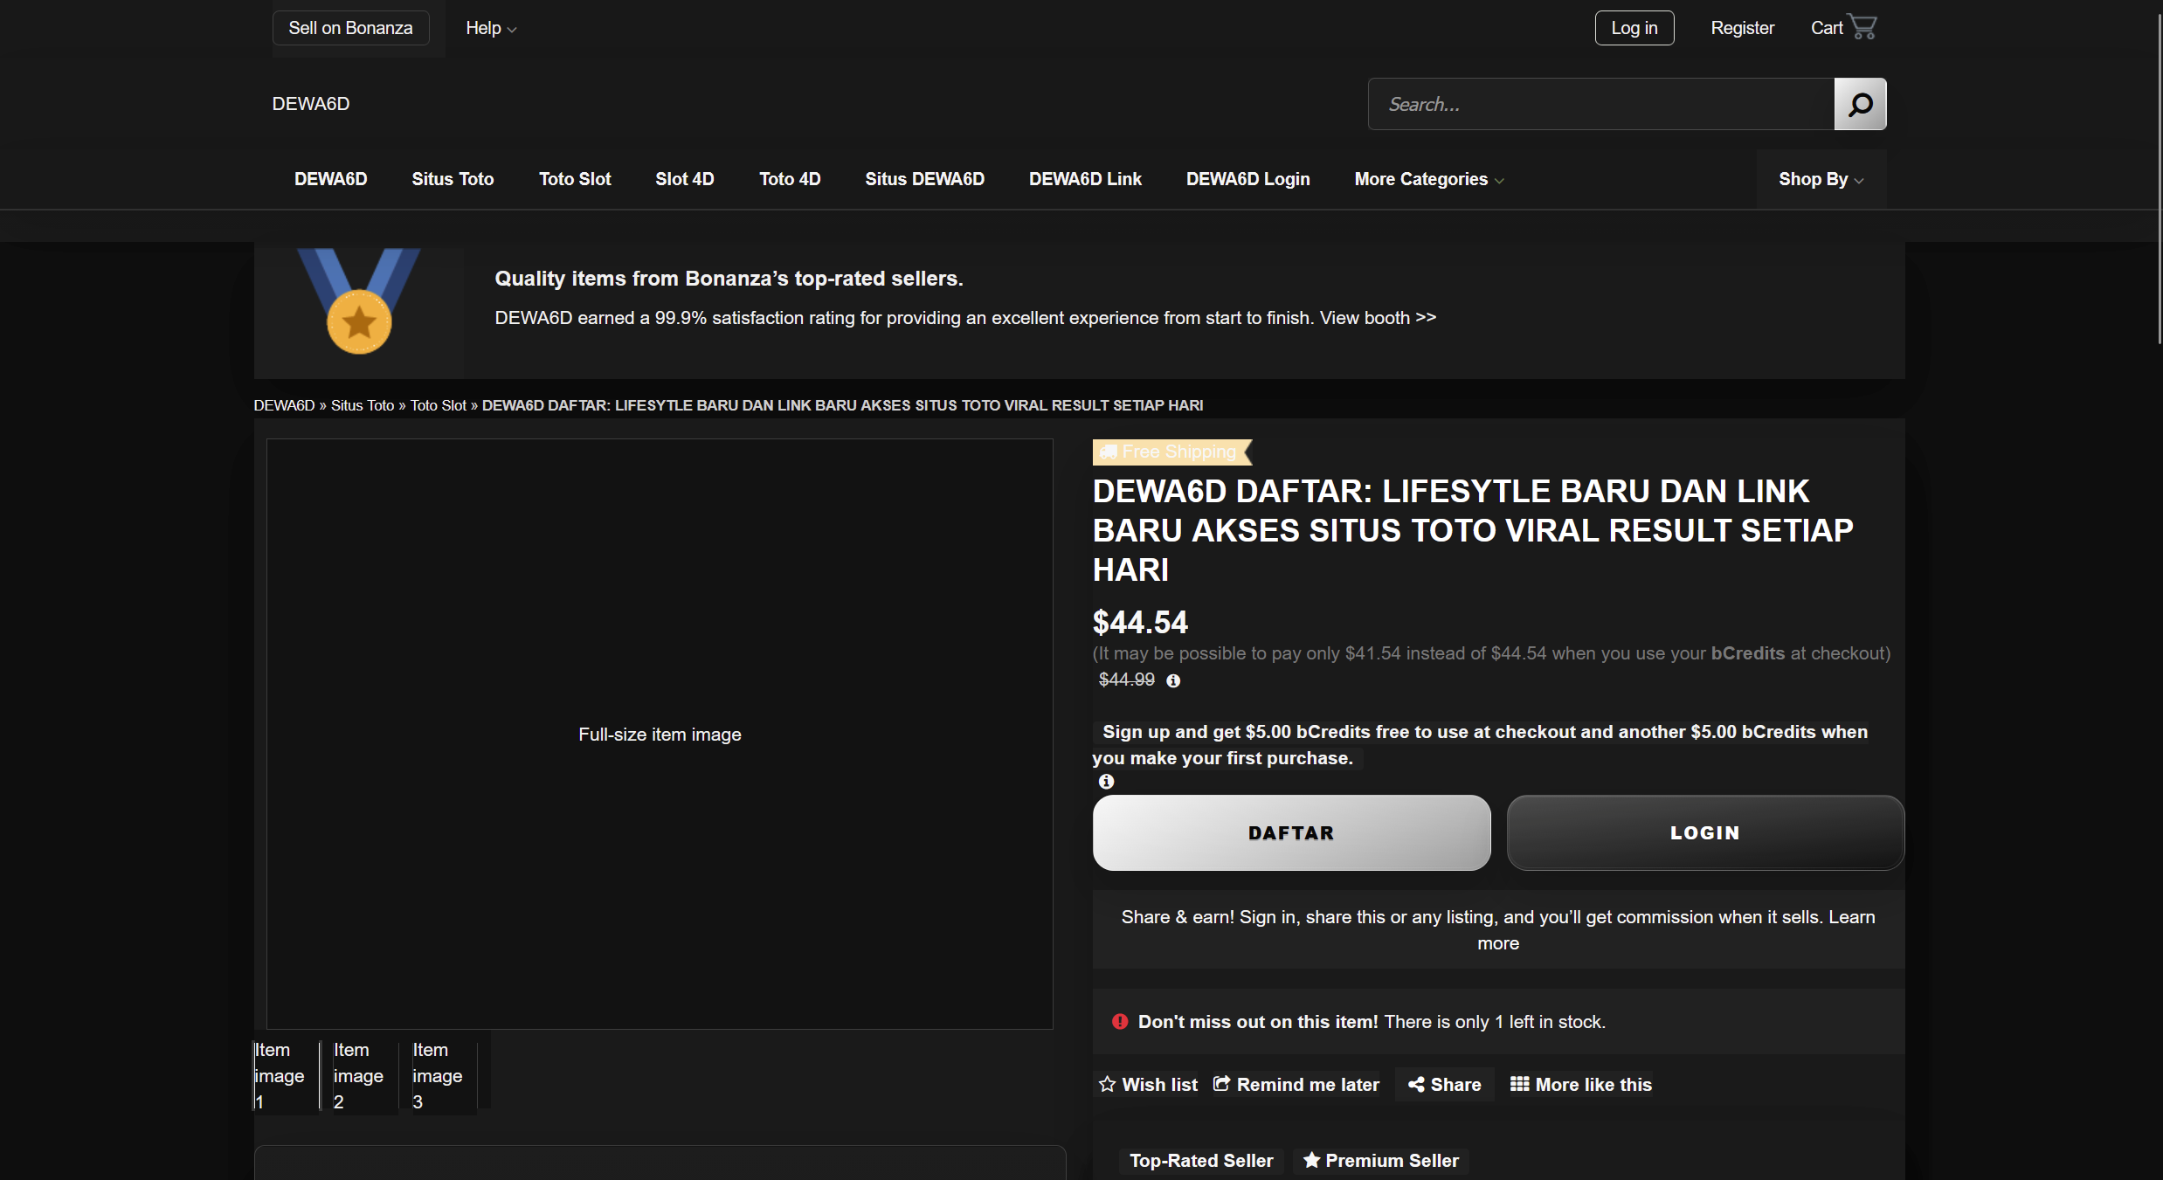The width and height of the screenshot is (2163, 1180).
Task: Click the Wish list star icon
Action: (1108, 1084)
